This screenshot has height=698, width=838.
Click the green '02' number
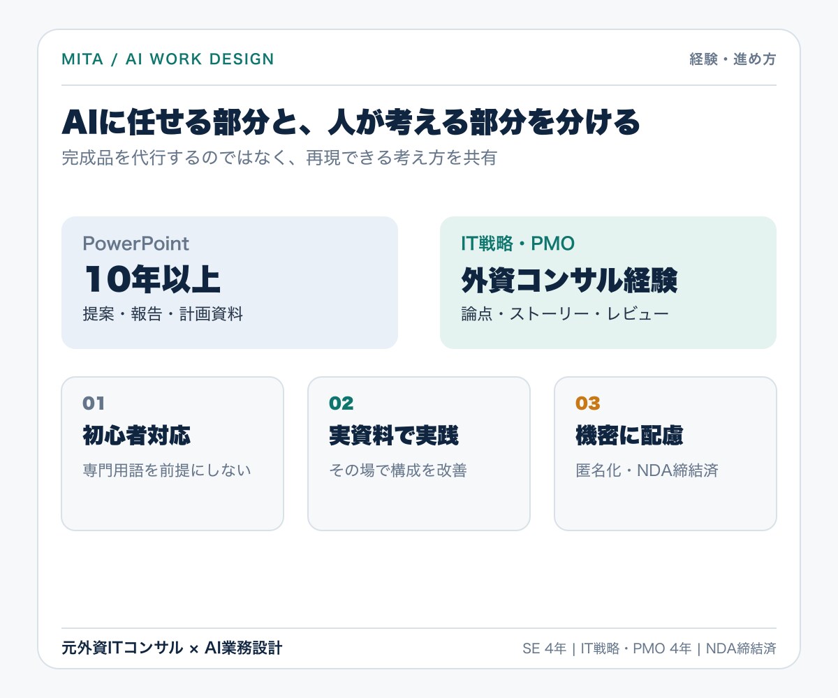[341, 403]
